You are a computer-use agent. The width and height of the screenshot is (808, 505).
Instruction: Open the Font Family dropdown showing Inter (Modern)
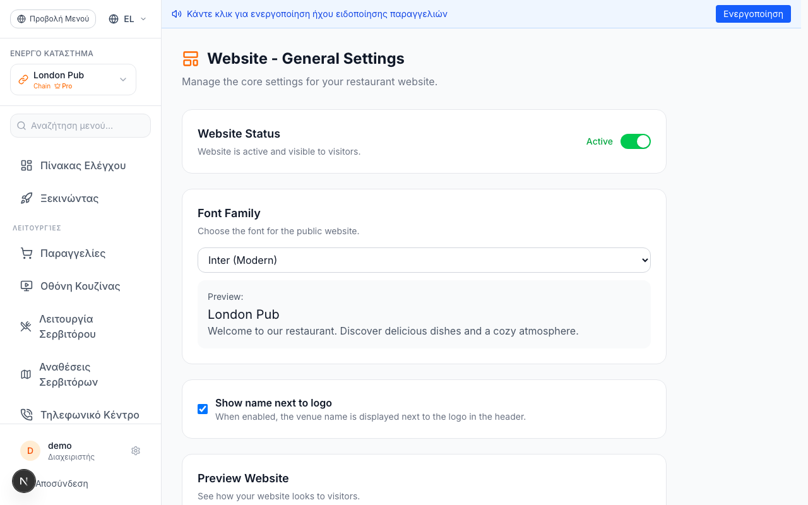tap(424, 260)
